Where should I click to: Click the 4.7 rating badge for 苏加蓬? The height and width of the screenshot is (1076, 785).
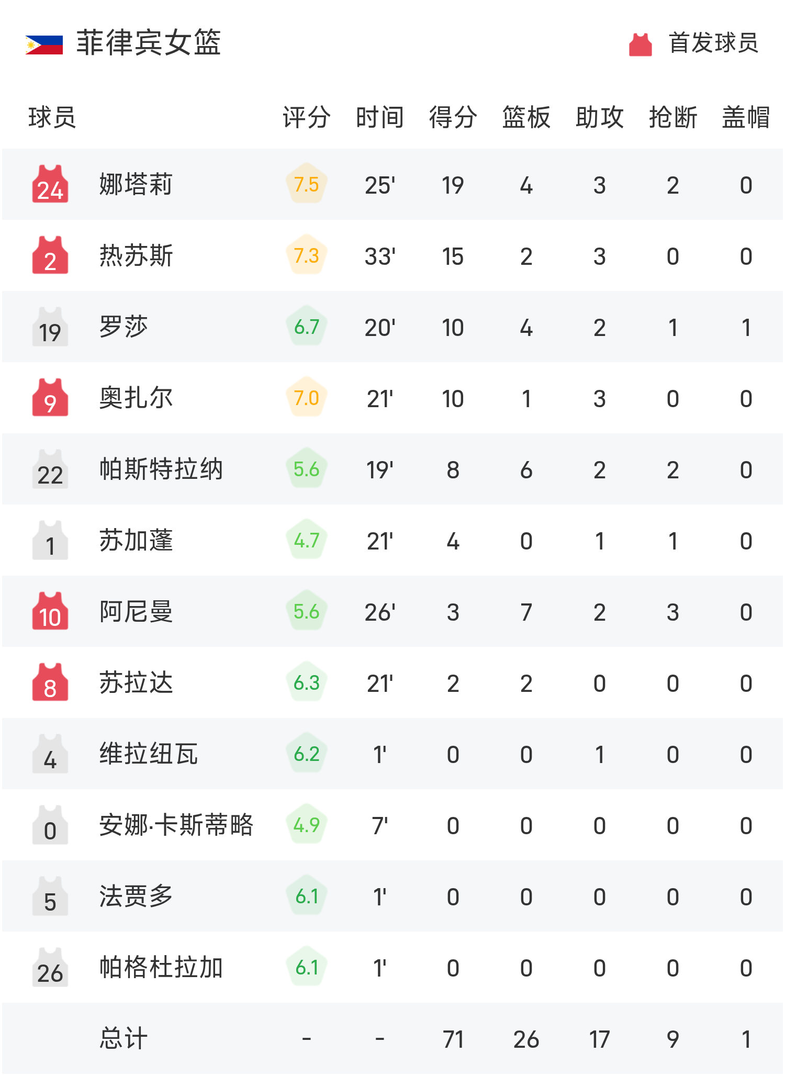[x=307, y=540]
